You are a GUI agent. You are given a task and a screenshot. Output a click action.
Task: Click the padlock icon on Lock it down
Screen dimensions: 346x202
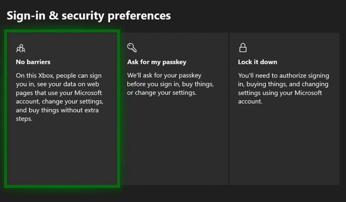[x=243, y=47]
